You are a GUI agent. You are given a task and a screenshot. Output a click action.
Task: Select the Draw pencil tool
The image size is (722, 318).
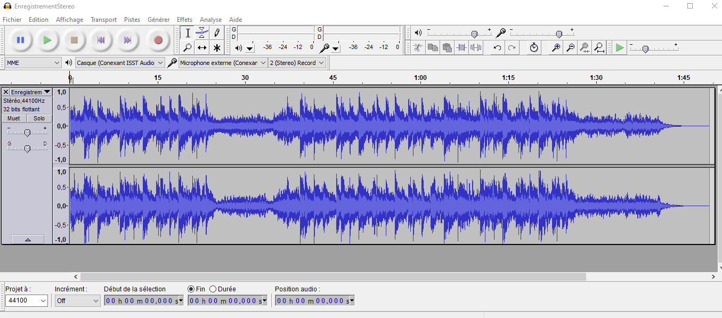tap(216, 33)
